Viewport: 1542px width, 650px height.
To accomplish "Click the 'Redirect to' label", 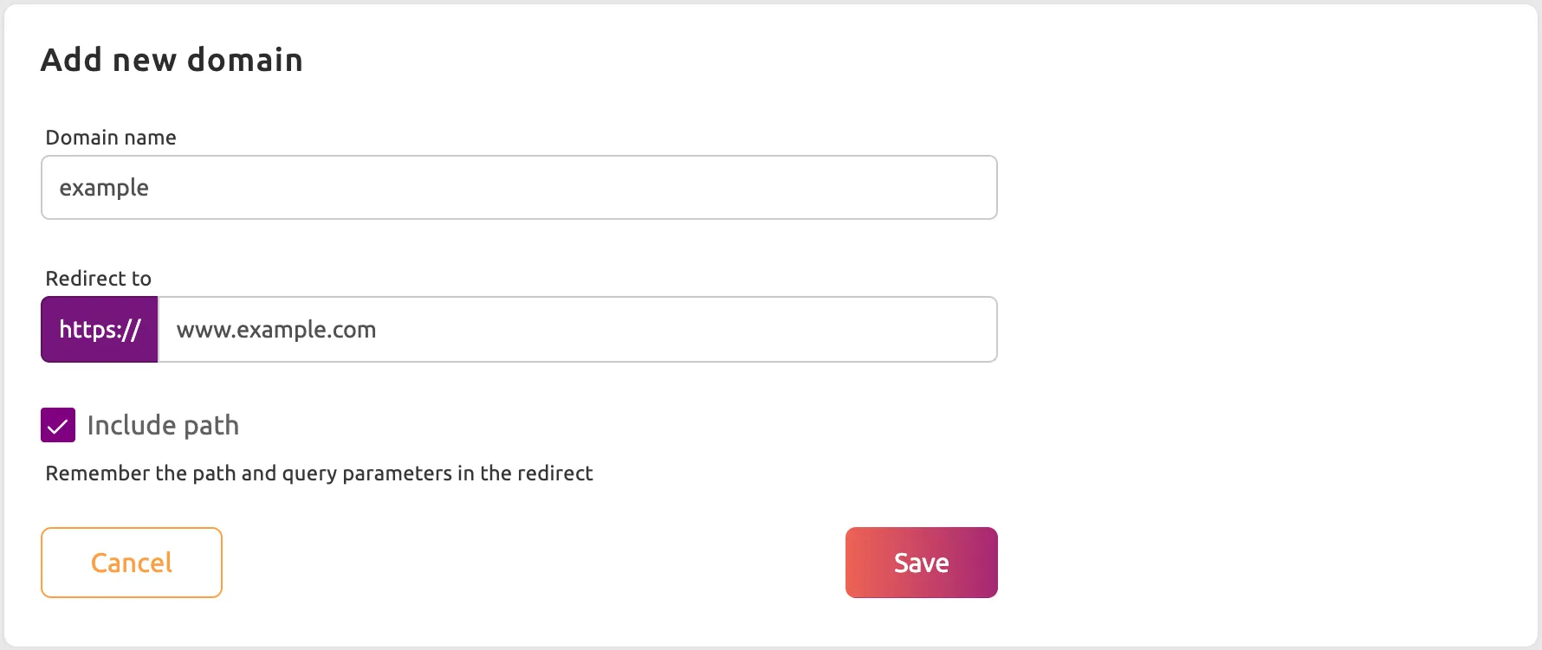I will (x=98, y=278).
